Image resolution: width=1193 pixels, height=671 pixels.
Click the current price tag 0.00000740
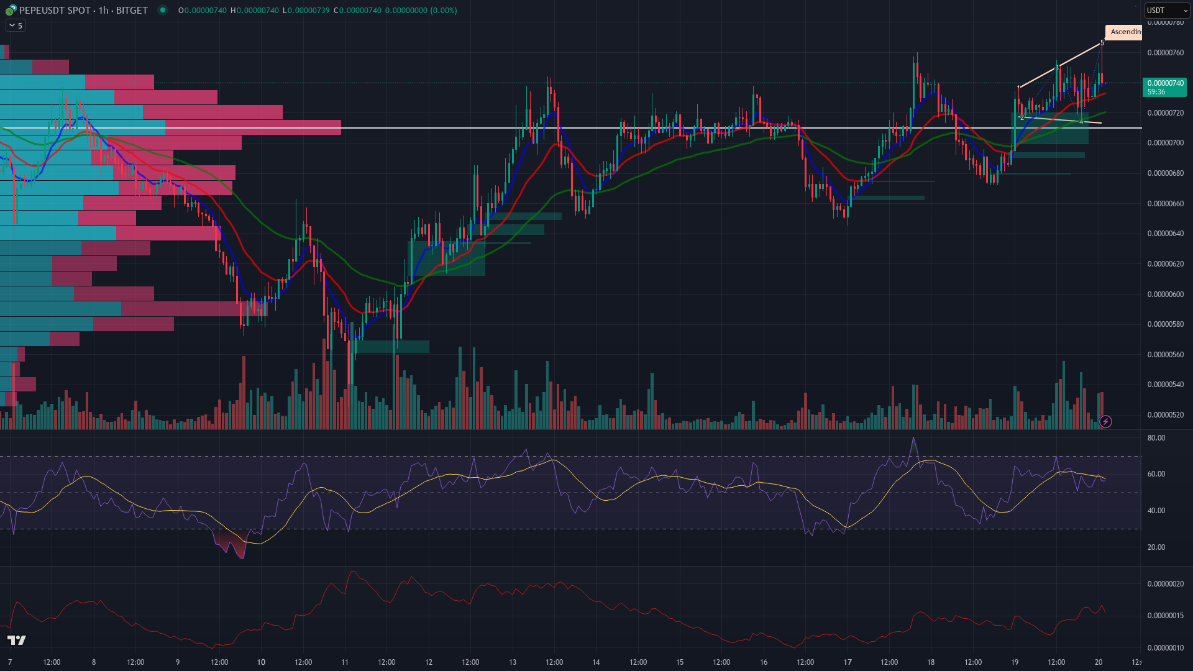click(1164, 83)
